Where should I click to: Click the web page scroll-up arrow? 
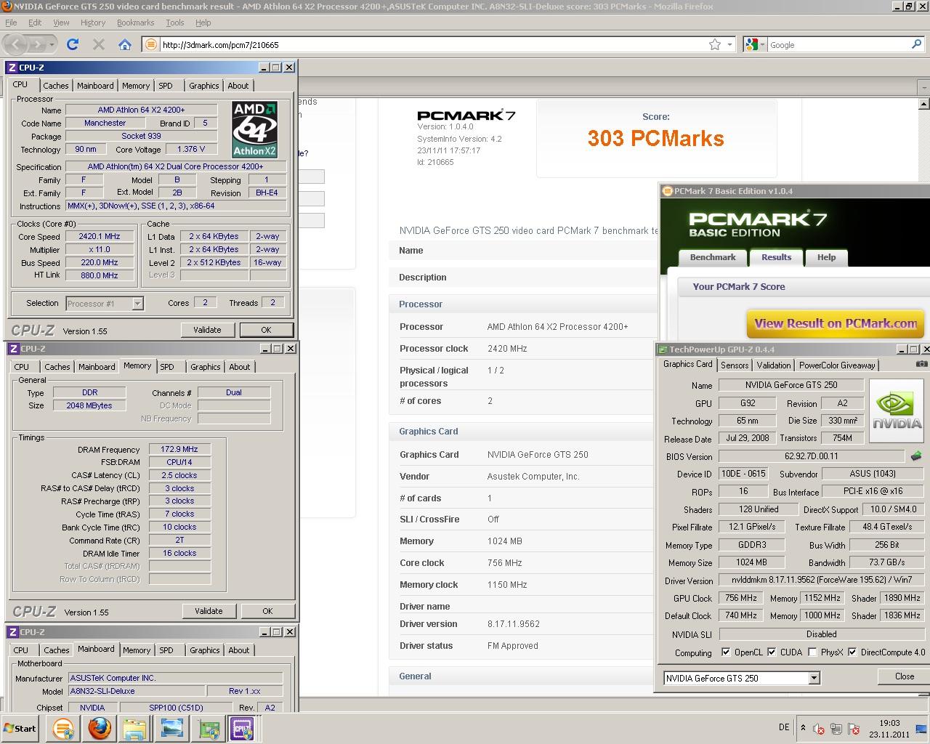point(923,105)
